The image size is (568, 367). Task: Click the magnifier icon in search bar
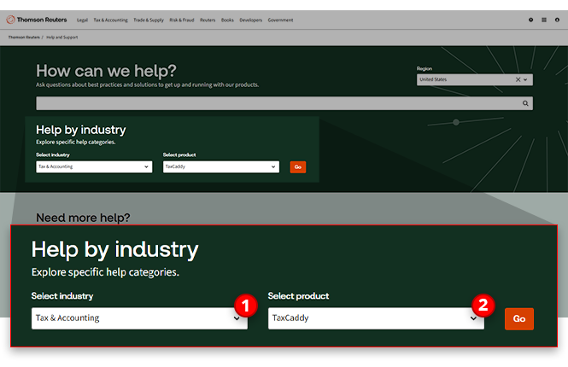(525, 103)
